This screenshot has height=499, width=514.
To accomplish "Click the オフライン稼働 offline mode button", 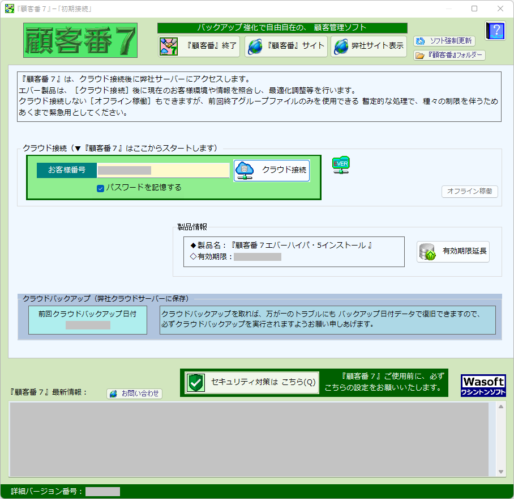I will point(470,192).
